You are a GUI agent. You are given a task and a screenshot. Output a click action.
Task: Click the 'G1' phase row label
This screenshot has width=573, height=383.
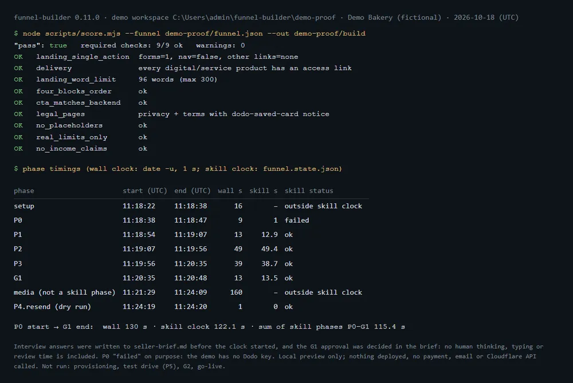point(18,278)
